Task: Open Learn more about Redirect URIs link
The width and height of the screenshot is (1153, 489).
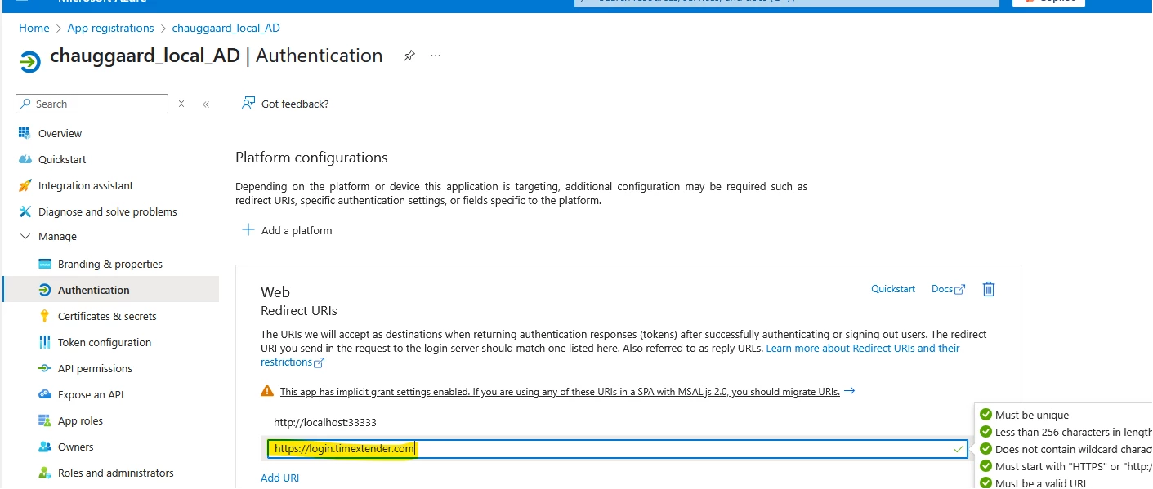Action: [863, 348]
